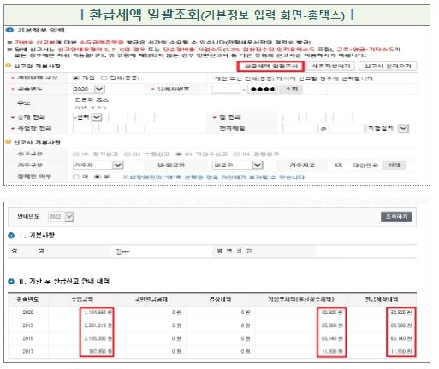Expand the 안내년도 2022 dropdown
Screen dimensions: 439x369
coord(69,217)
